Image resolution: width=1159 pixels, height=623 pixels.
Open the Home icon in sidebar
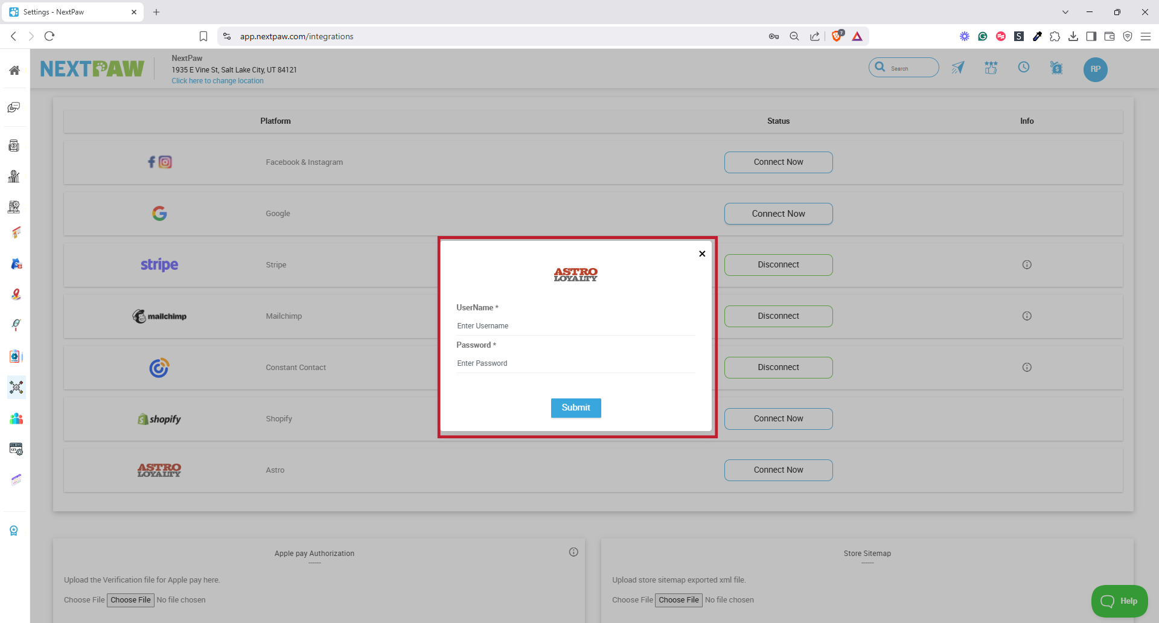[14, 70]
